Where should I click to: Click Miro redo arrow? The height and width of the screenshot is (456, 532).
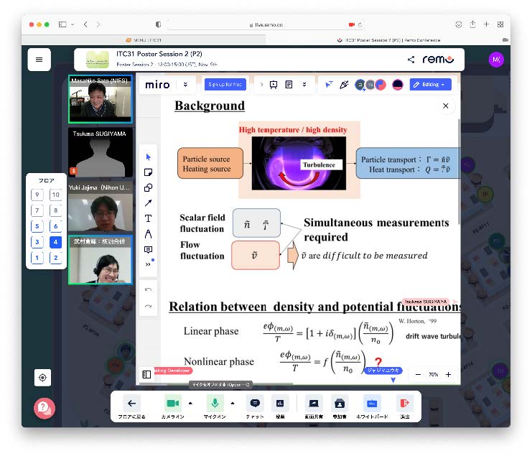click(x=149, y=306)
